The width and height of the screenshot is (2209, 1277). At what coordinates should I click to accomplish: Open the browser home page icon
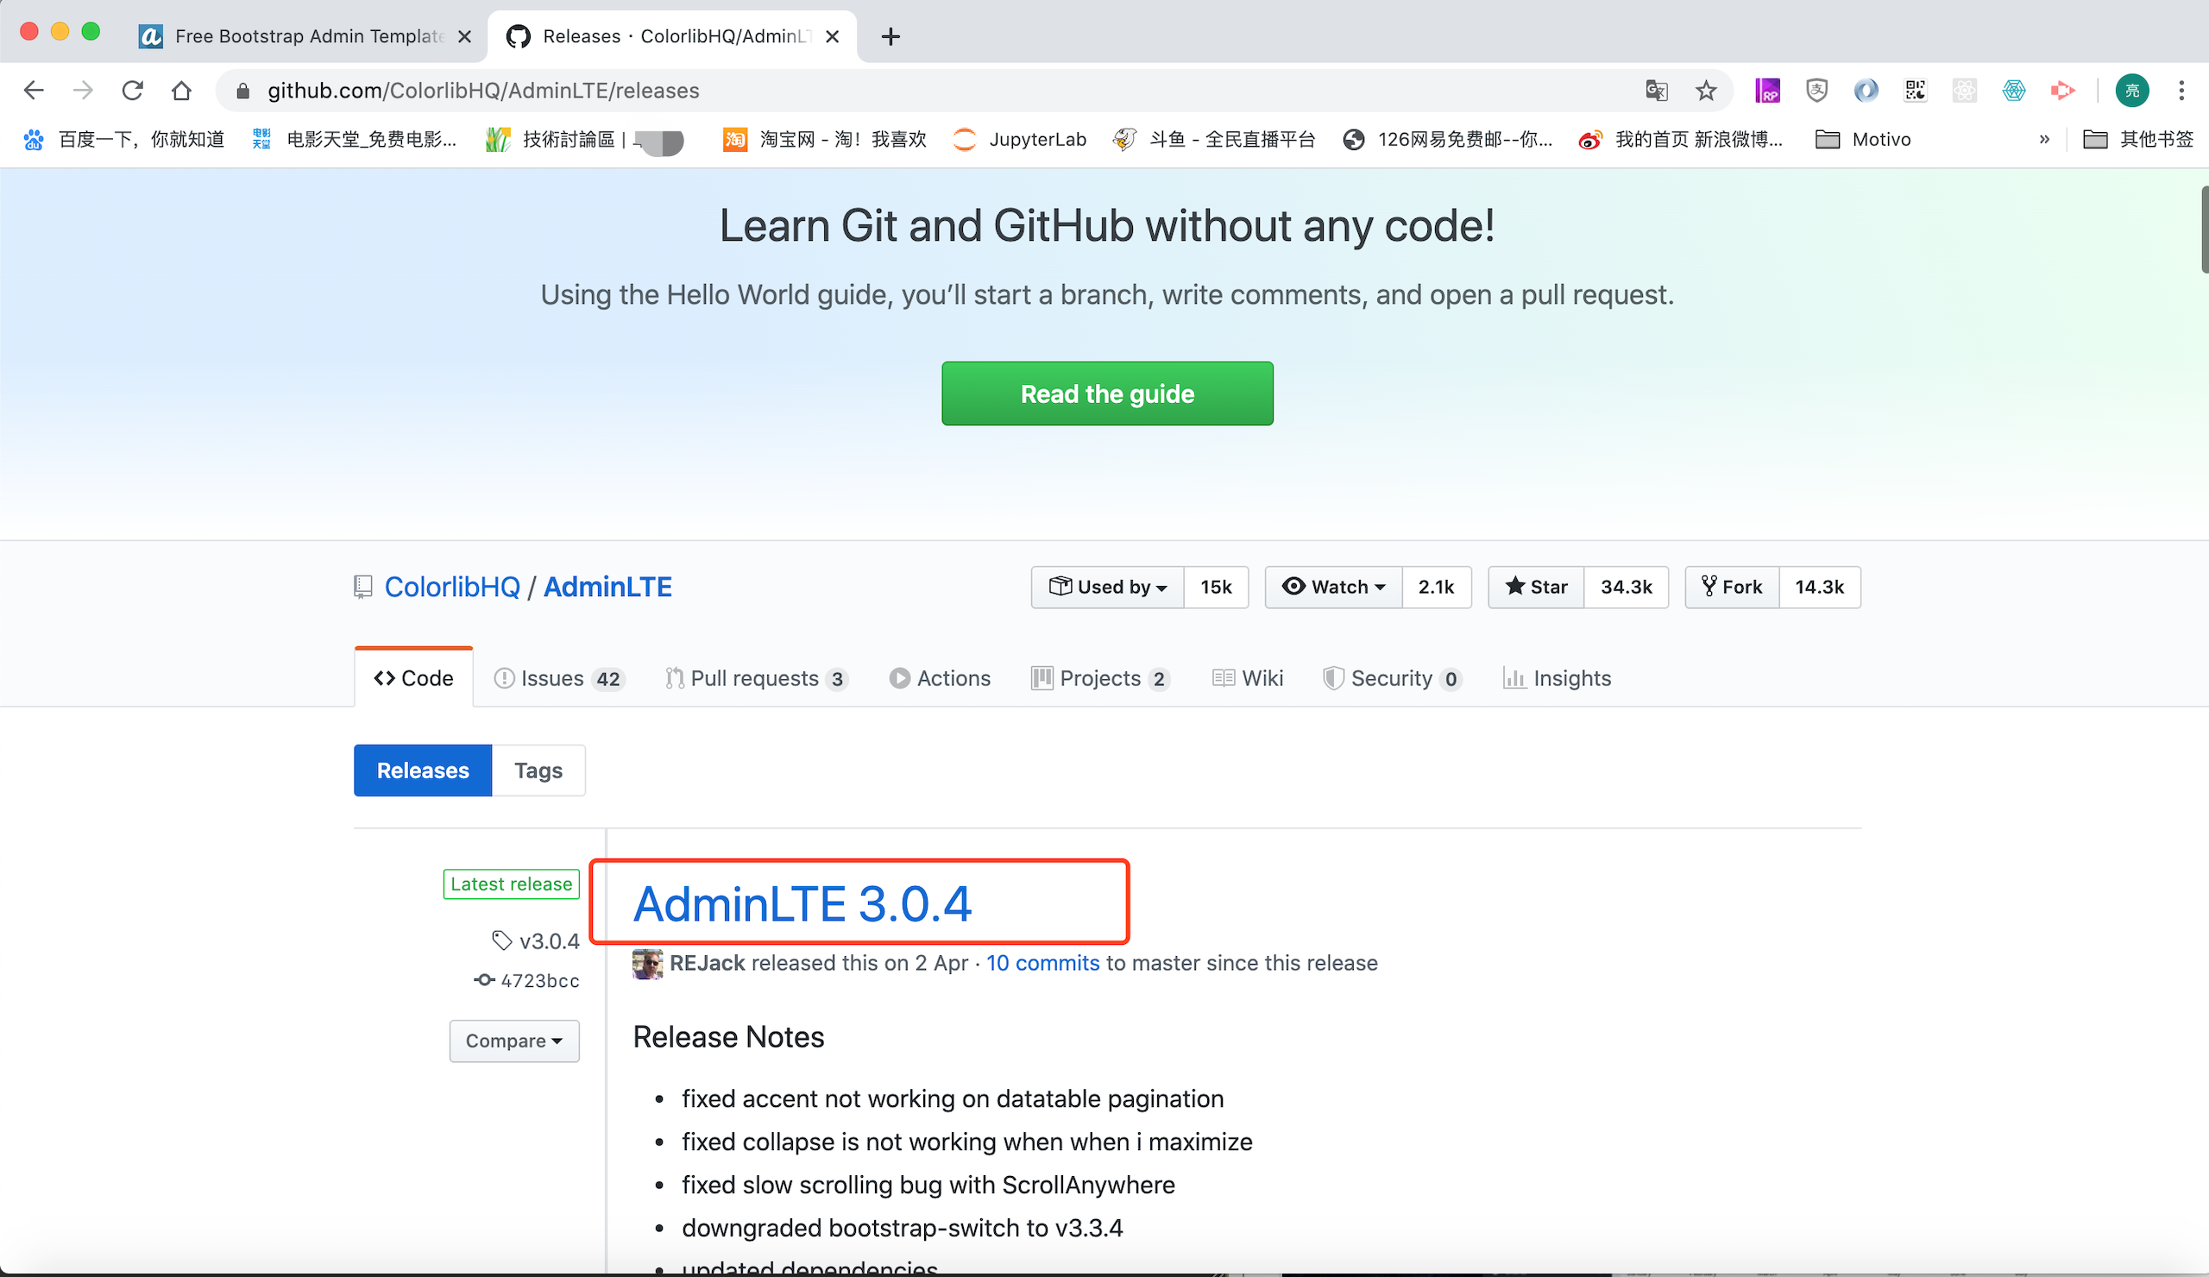tap(181, 91)
